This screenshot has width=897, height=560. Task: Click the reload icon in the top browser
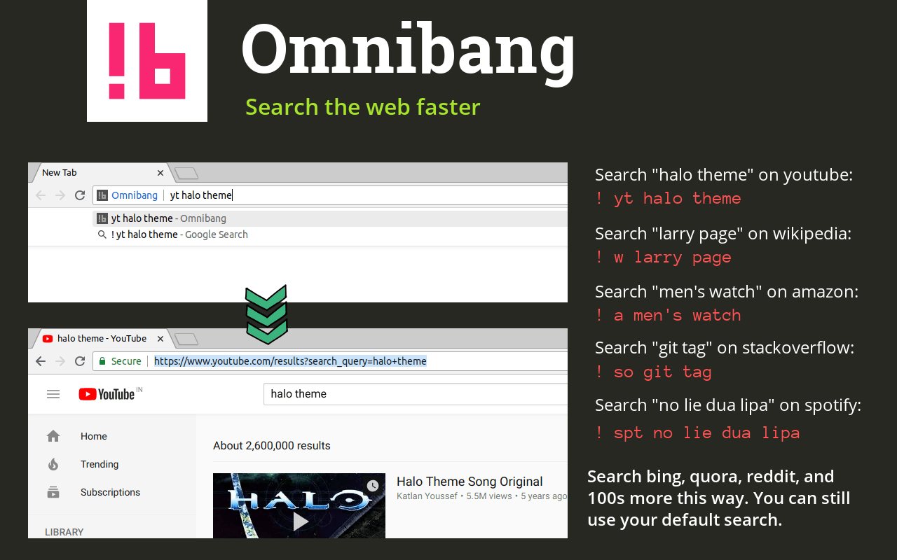click(79, 195)
